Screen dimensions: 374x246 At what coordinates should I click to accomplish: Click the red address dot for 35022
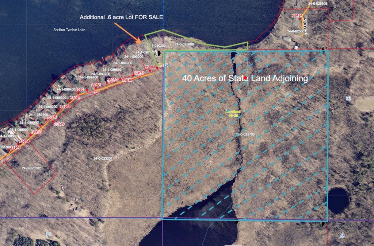tap(133, 76)
